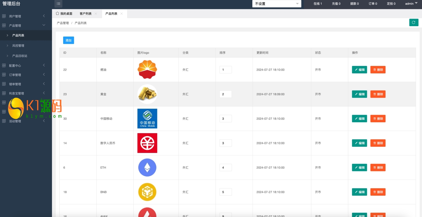Click the sort order field for 黄金
Screen dimensions: 422x217
click(226, 94)
